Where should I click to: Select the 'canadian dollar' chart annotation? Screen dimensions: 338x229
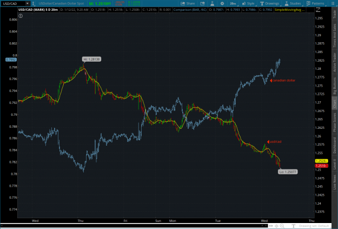coord(284,81)
